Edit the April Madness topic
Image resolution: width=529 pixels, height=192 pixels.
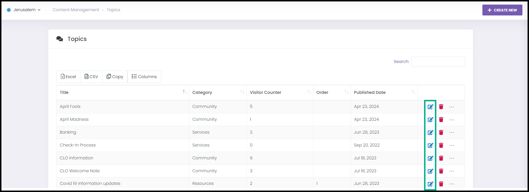[x=430, y=120]
